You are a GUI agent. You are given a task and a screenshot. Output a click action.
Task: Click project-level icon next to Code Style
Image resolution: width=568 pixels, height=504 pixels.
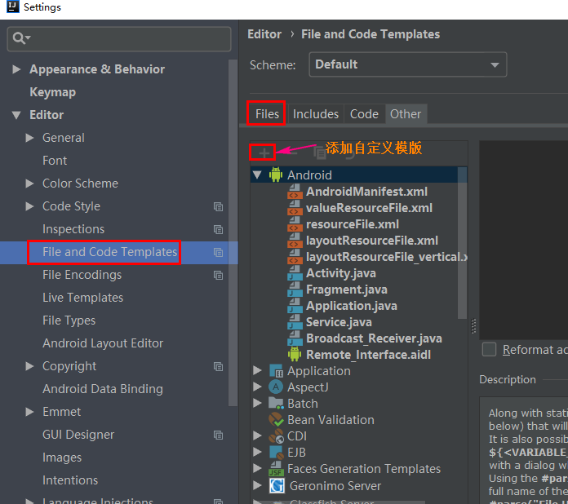[x=218, y=206]
